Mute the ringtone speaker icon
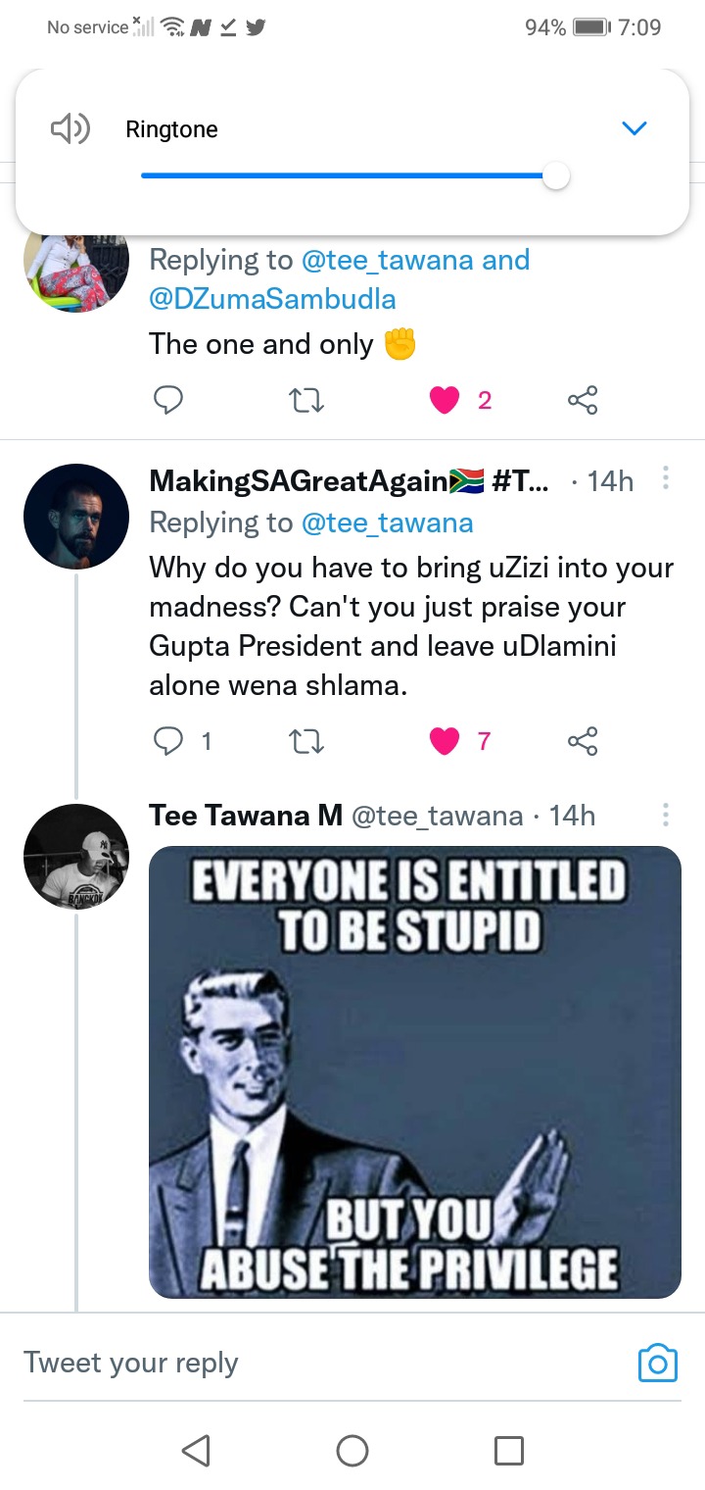This screenshot has width=705, height=1490. point(70,128)
